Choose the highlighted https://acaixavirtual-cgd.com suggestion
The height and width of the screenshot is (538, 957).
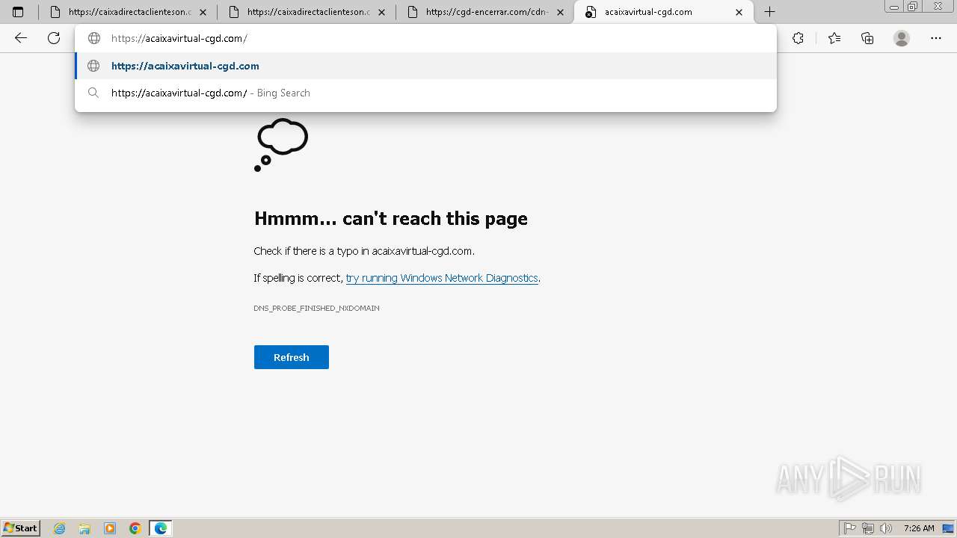pos(426,66)
